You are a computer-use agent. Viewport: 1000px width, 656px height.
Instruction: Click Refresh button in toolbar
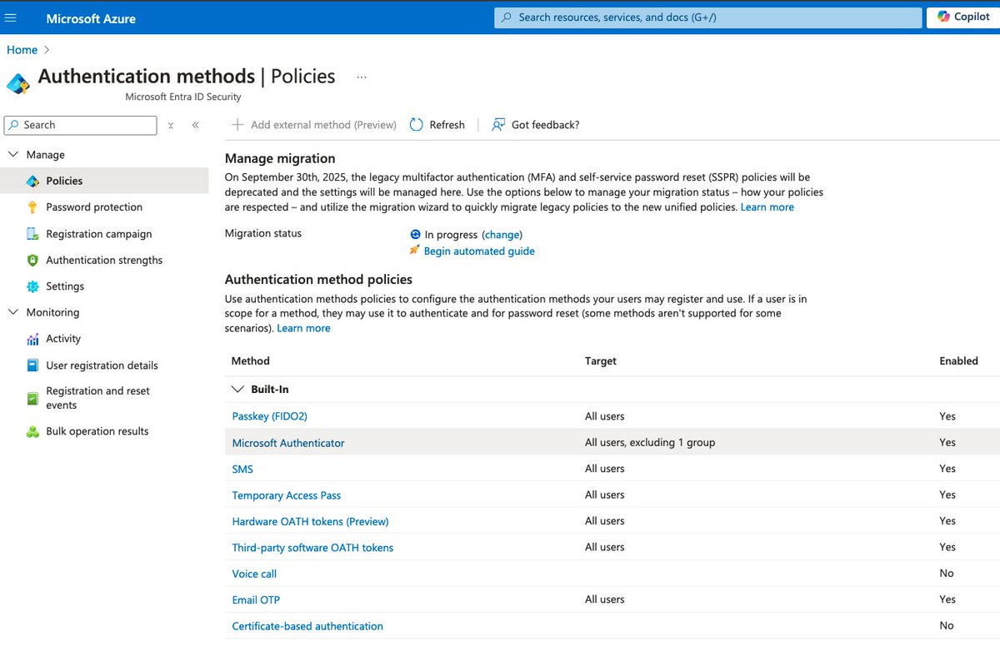[x=437, y=125]
